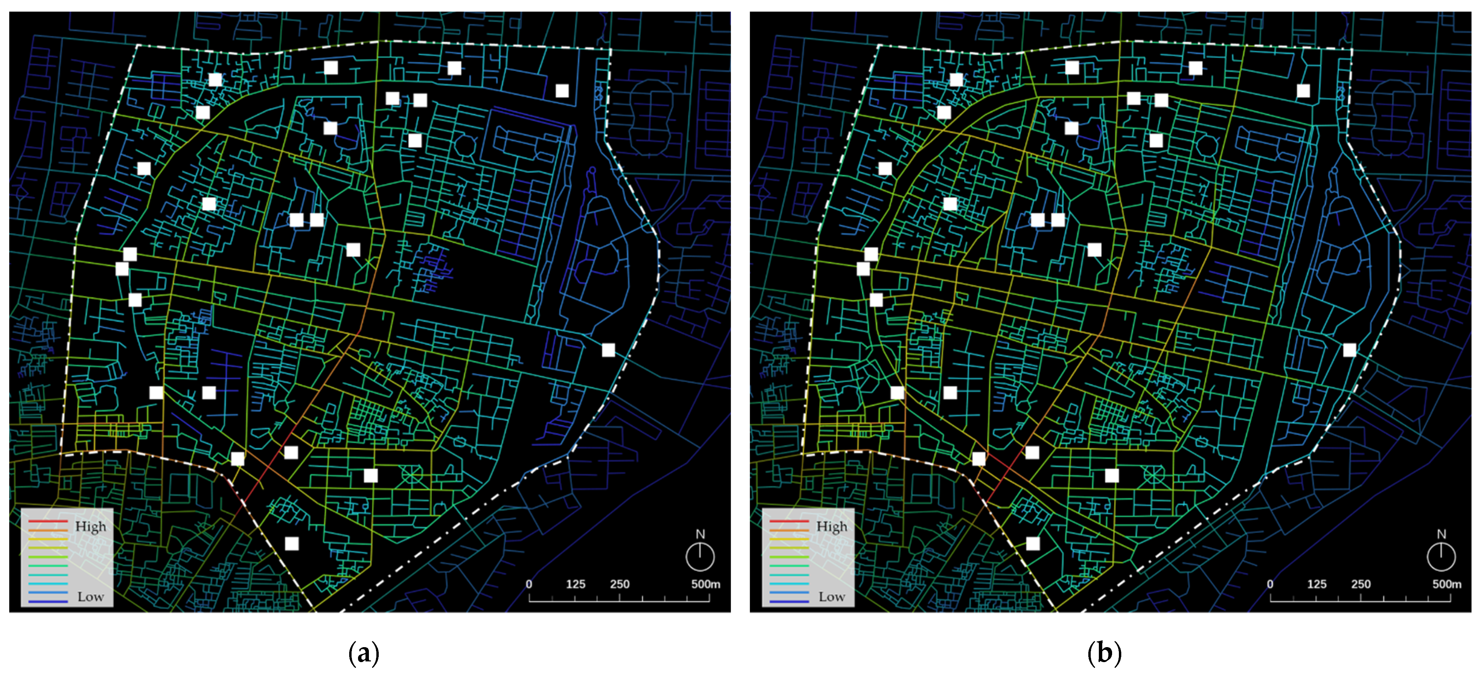Click the circular spoked roundabout in map (a)

click(x=412, y=475)
